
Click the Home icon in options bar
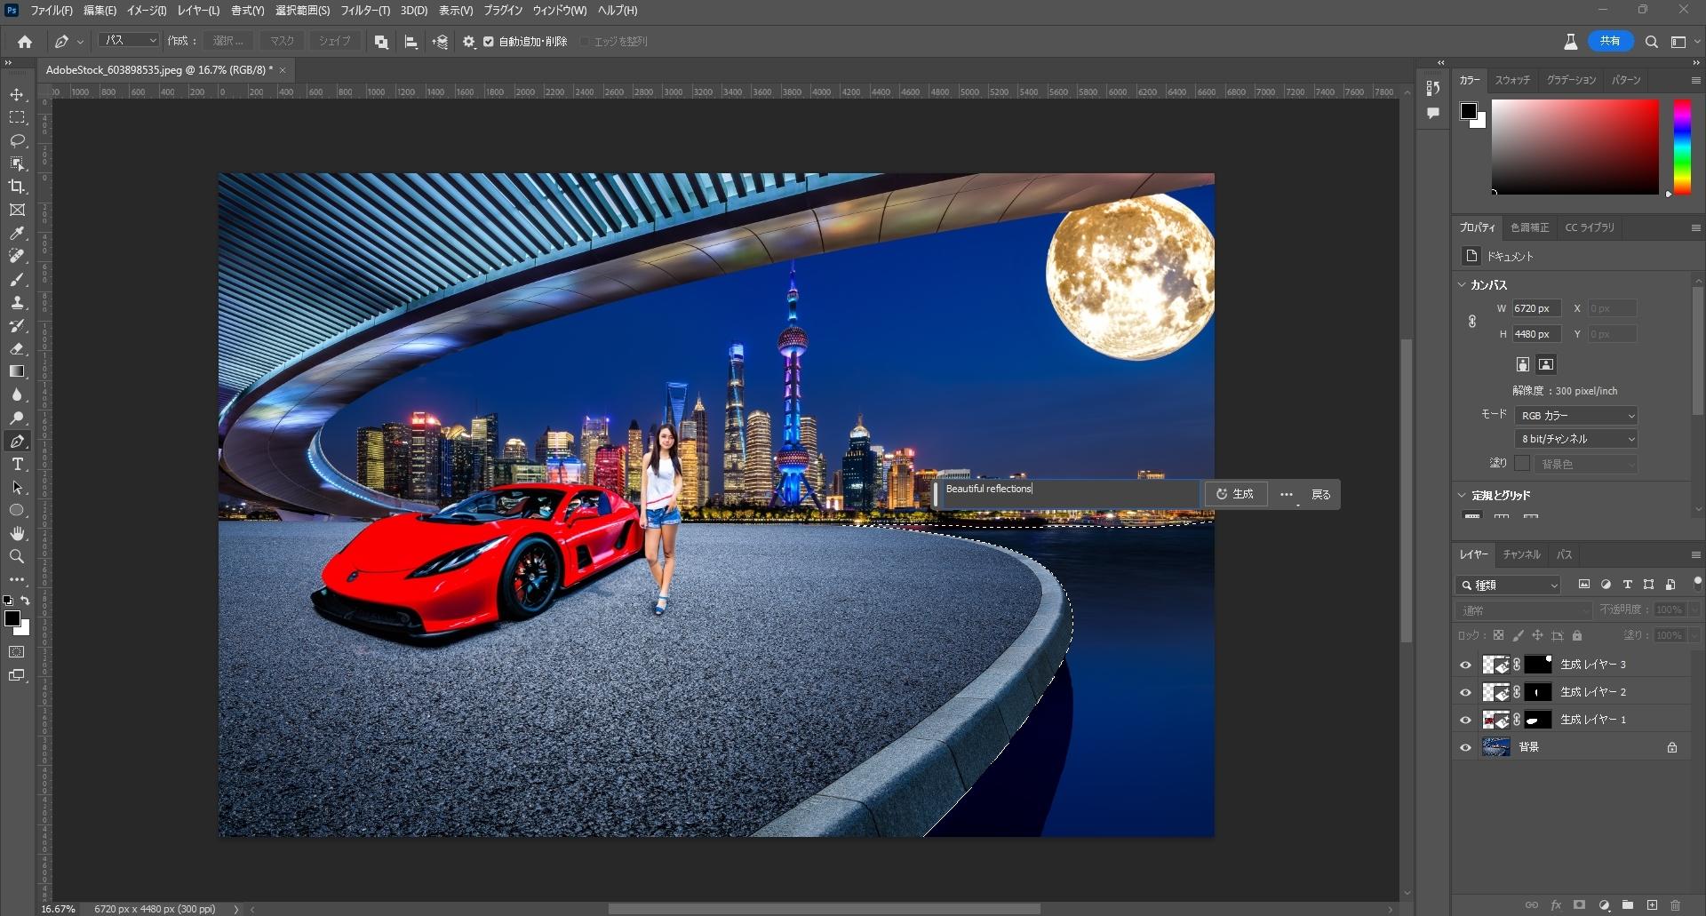click(25, 42)
